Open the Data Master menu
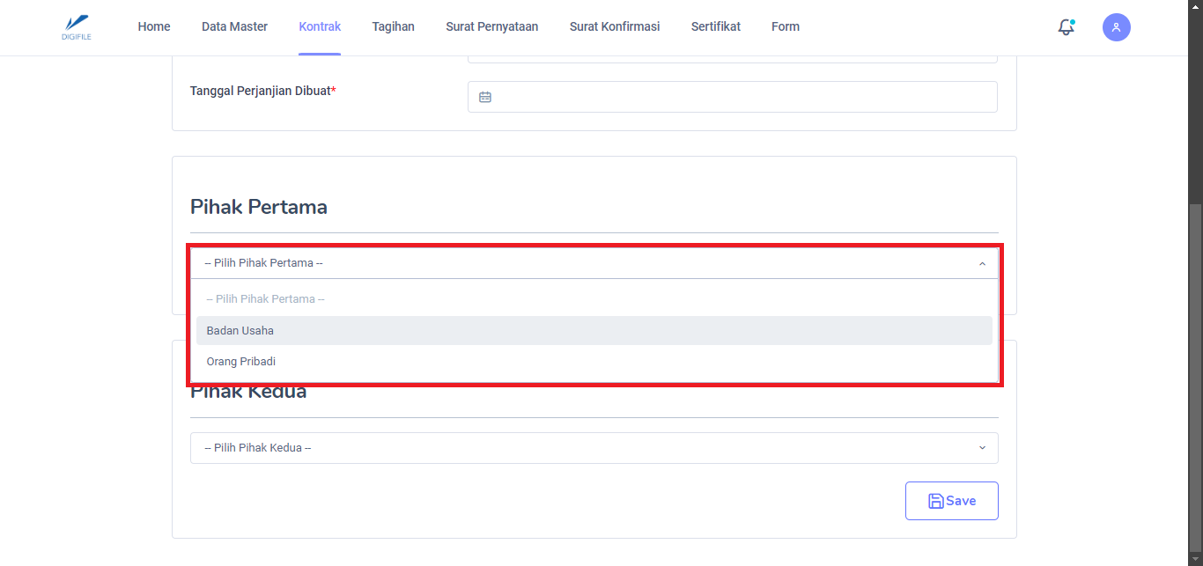 (x=234, y=26)
